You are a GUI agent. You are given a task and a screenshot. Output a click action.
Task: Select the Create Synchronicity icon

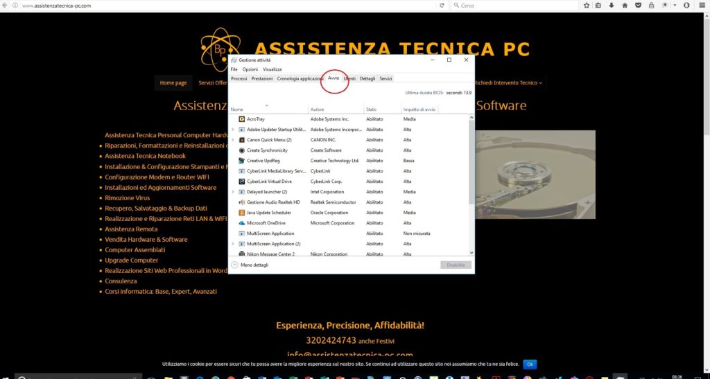point(242,150)
